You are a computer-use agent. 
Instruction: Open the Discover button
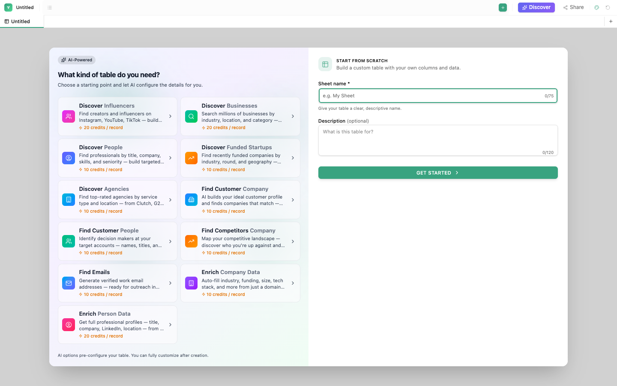point(536,7)
